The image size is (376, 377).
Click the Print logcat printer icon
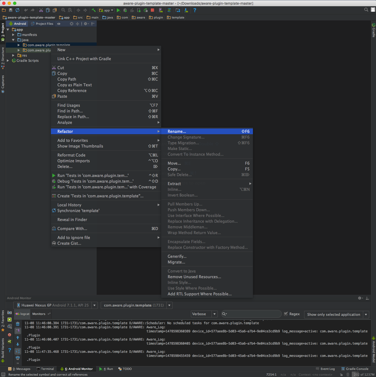(18, 358)
